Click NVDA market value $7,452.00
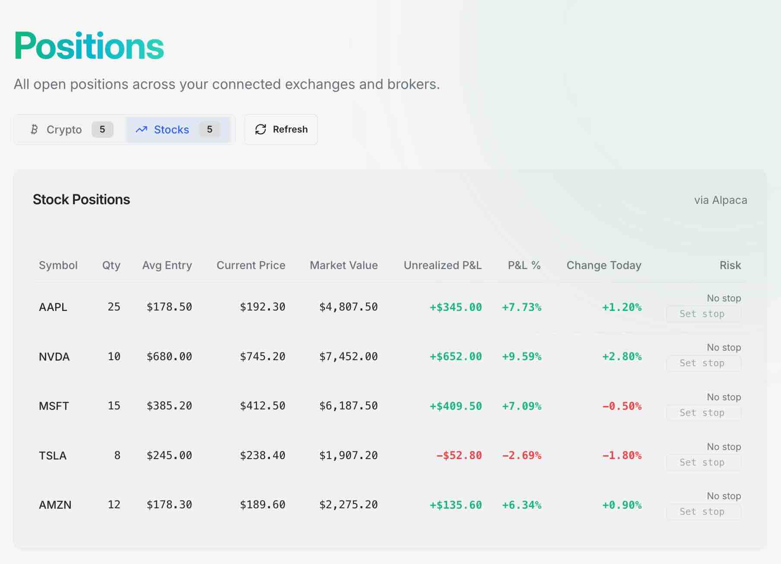This screenshot has height=564, width=781. click(x=349, y=357)
